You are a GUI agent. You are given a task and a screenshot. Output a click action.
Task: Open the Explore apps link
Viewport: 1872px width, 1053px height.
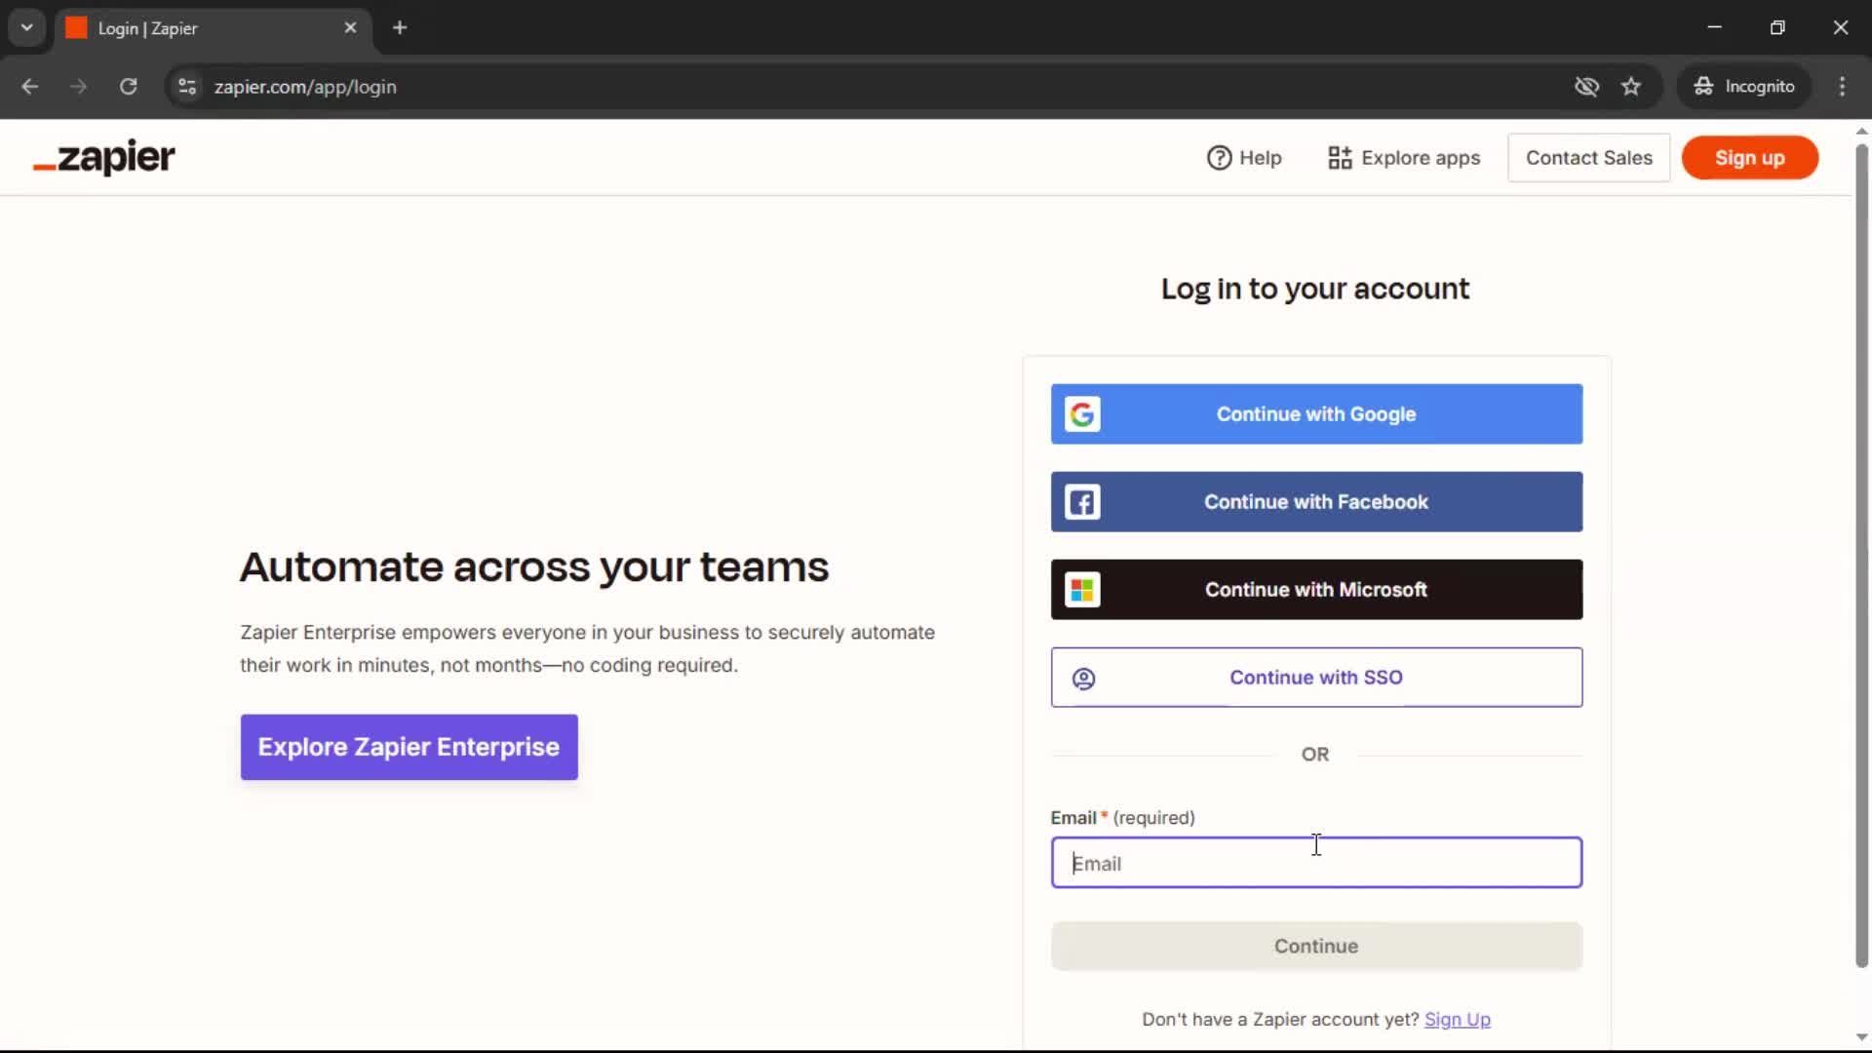tap(1404, 158)
